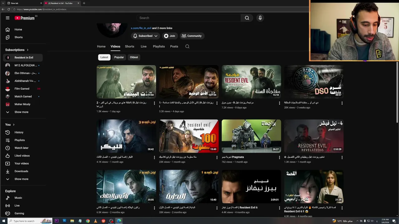Click the browser address bar URL
Screen dimensions: 399x224
[41, 9]
